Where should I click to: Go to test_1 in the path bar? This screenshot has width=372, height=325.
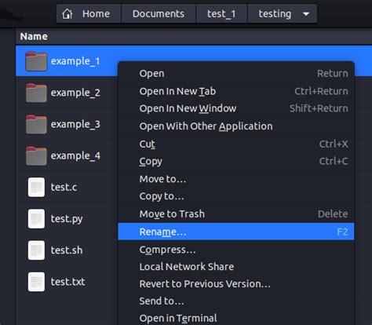(221, 13)
